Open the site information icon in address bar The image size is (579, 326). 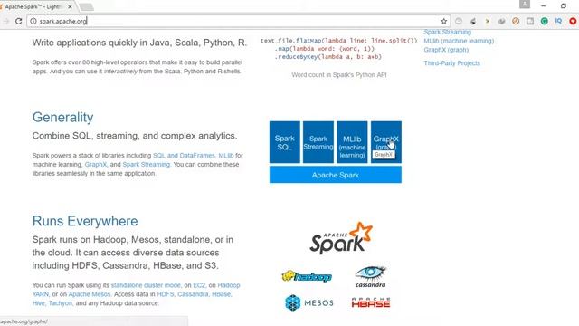tap(33, 21)
